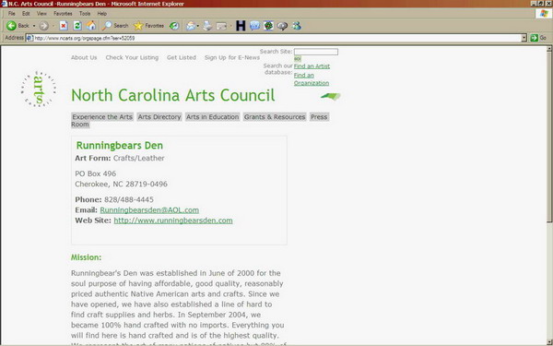Stop loading with the red X icon
The image size is (553, 346).
(x=64, y=26)
